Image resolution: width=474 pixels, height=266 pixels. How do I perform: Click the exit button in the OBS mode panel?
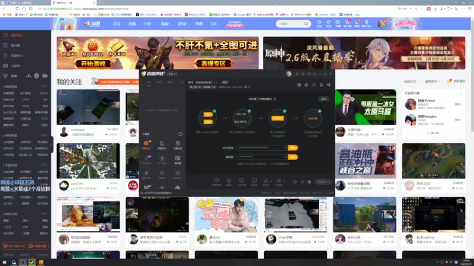click(x=324, y=99)
